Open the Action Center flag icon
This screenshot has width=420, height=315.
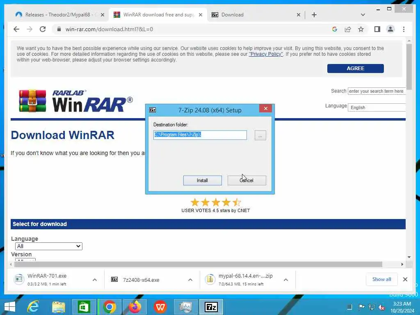click(361, 307)
